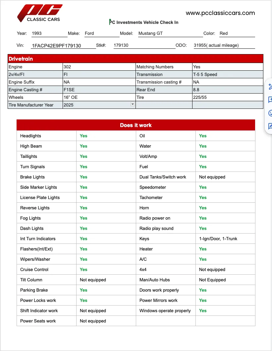Click the www.pcclassiccars.com website text
Screen dimensions: 272x351
(220, 13)
